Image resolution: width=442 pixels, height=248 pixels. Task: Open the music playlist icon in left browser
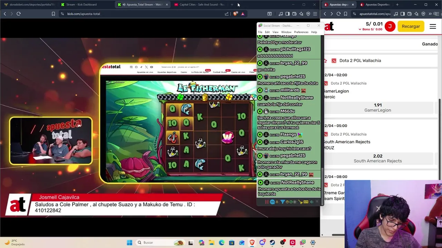click(x=280, y=14)
